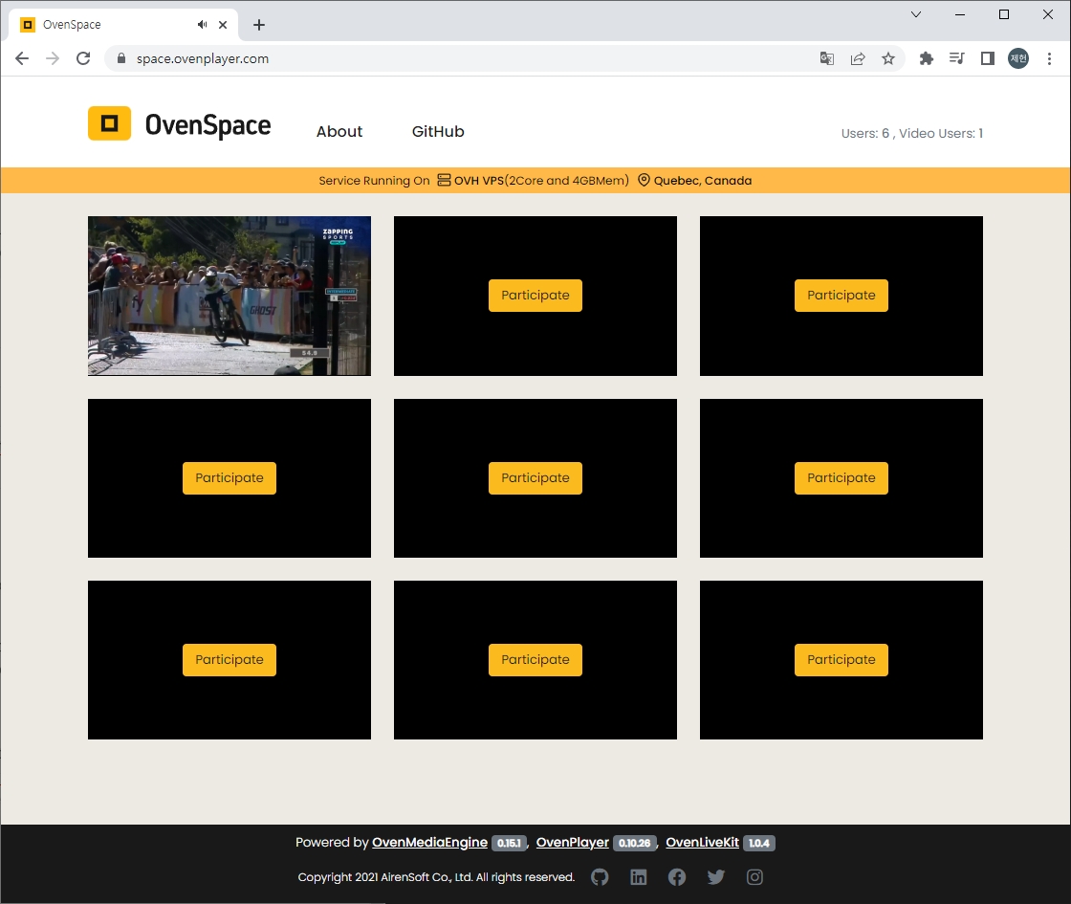The image size is (1071, 904).
Task: Open the Chrome extensions puzzle icon
Action: click(x=926, y=58)
